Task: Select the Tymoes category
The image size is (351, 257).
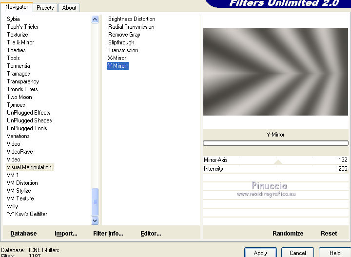Action: [16, 105]
